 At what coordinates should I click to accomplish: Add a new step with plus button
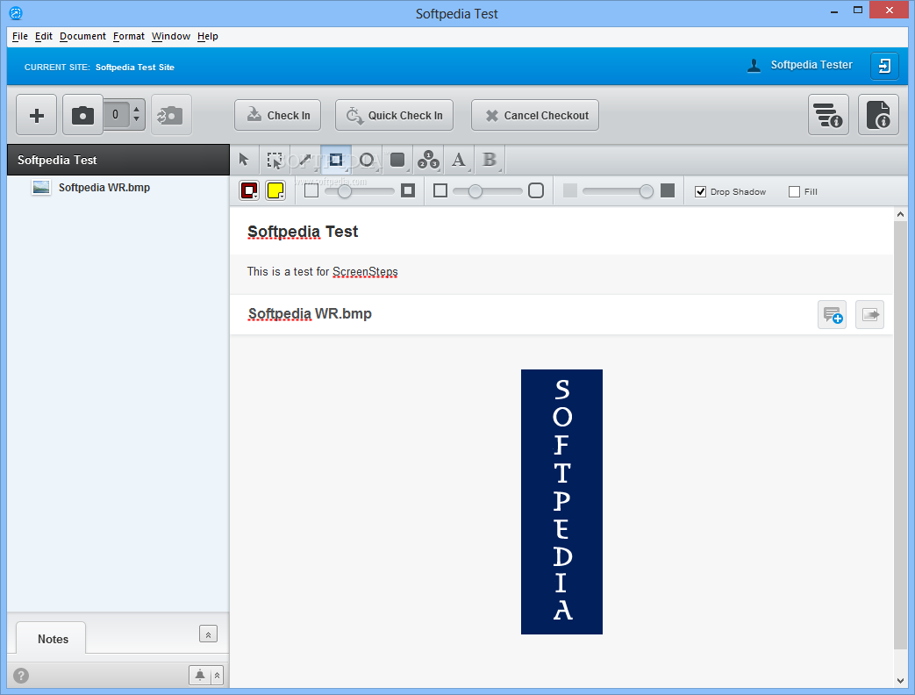(36, 115)
